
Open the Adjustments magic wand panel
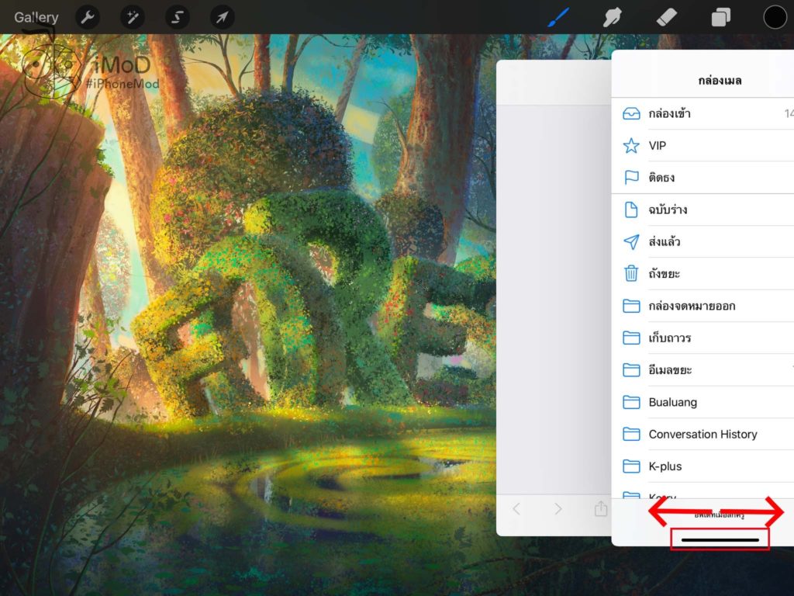(x=132, y=16)
